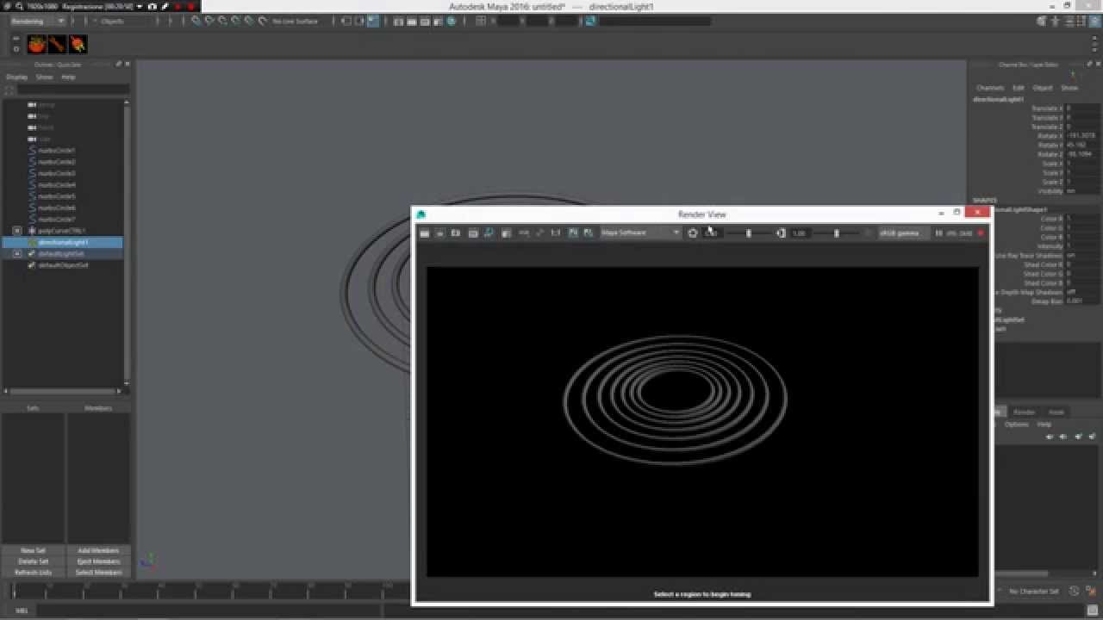Open the Rendering menu set dropdown
Screen dimensions: 1103x620
pyautogui.click(x=37, y=21)
